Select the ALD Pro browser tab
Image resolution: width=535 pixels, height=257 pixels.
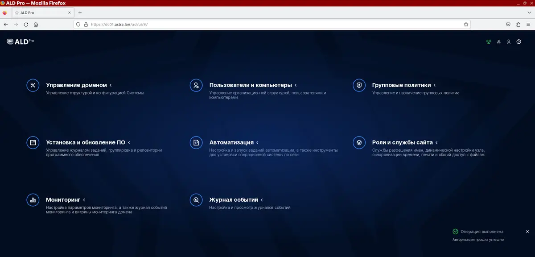tap(42, 13)
